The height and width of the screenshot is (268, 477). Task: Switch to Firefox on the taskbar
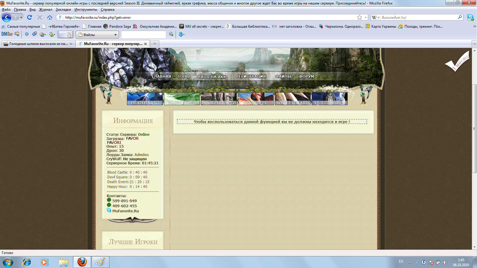point(82,262)
